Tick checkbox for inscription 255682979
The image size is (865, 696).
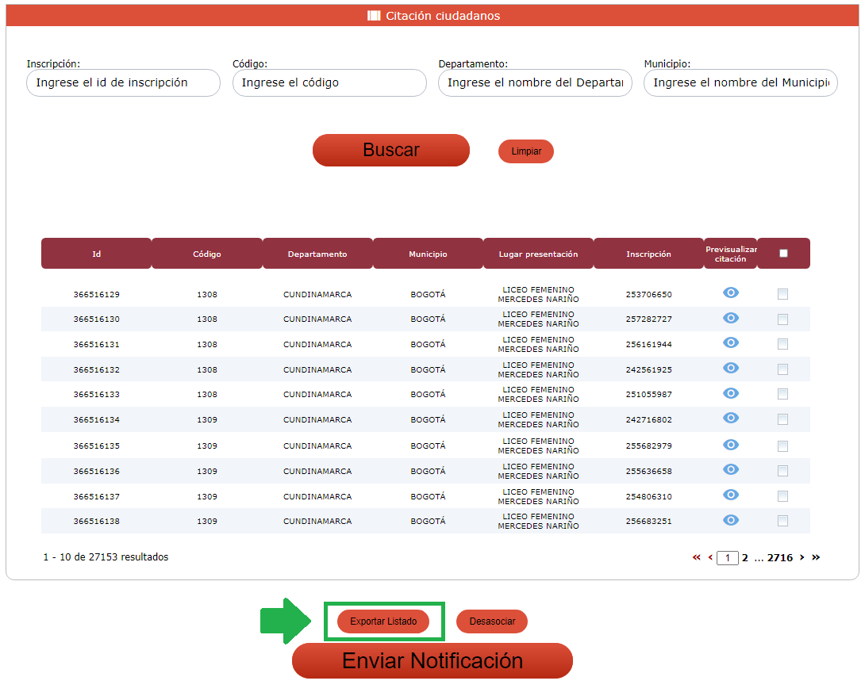(x=782, y=446)
